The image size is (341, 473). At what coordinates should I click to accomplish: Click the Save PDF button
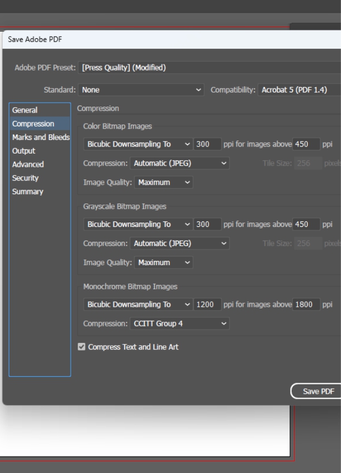[x=315, y=392]
